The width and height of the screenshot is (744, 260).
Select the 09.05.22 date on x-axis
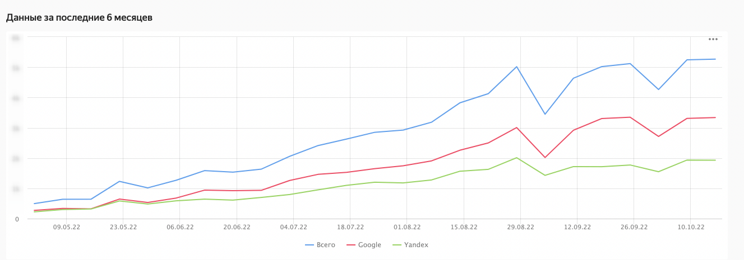66,227
